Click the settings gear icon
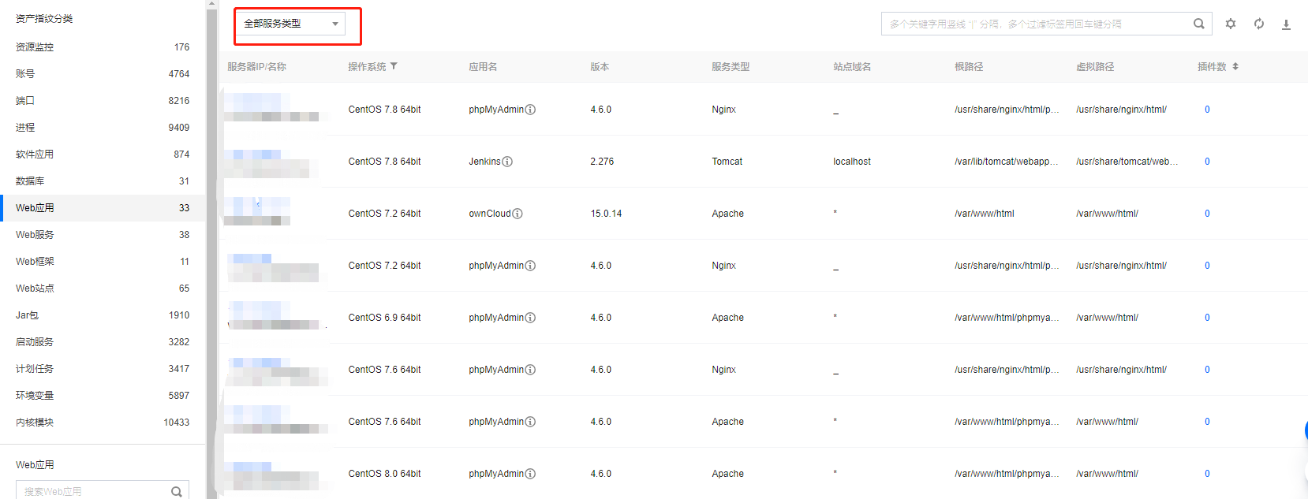This screenshot has width=1308, height=499. [x=1230, y=24]
